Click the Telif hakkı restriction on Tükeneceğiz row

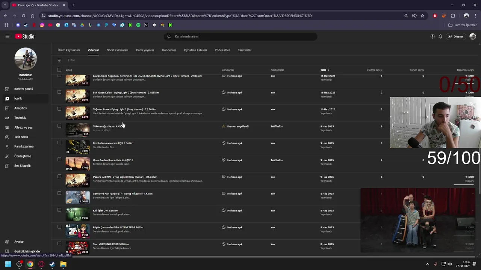(277, 126)
